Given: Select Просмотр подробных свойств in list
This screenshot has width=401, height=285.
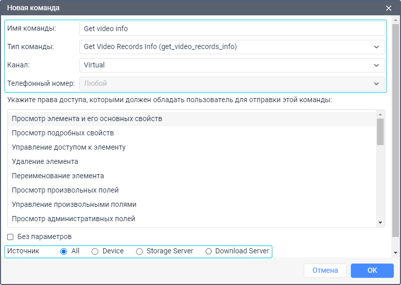Looking at the screenshot, I should (x=62, y=133).
